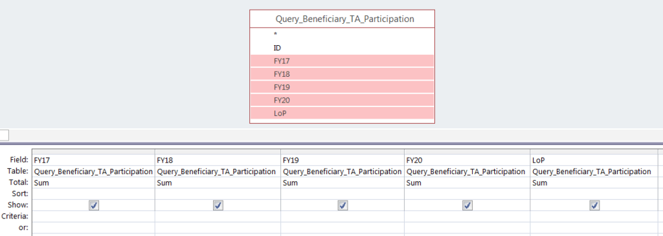Open Field cell containing FY20 in grid
663x236 pixels.
(467, 160)
